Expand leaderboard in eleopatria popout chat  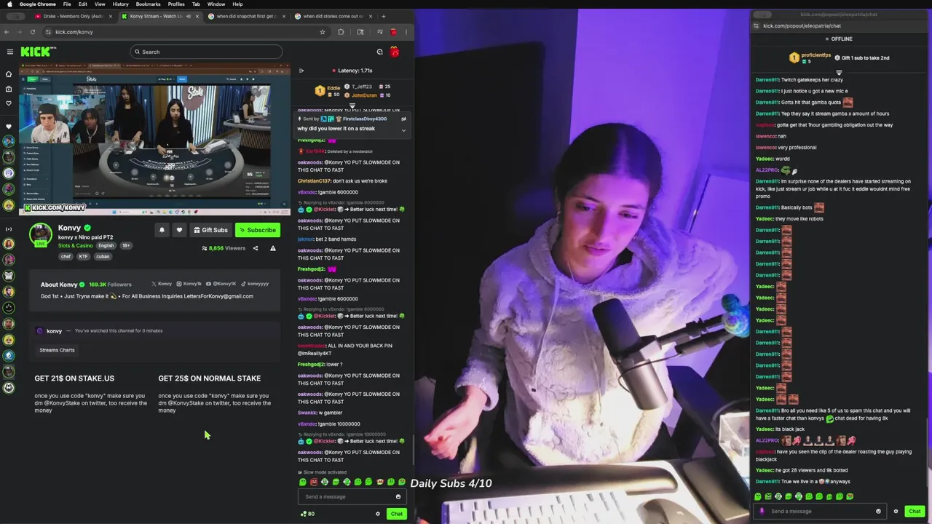pos(839,72)
